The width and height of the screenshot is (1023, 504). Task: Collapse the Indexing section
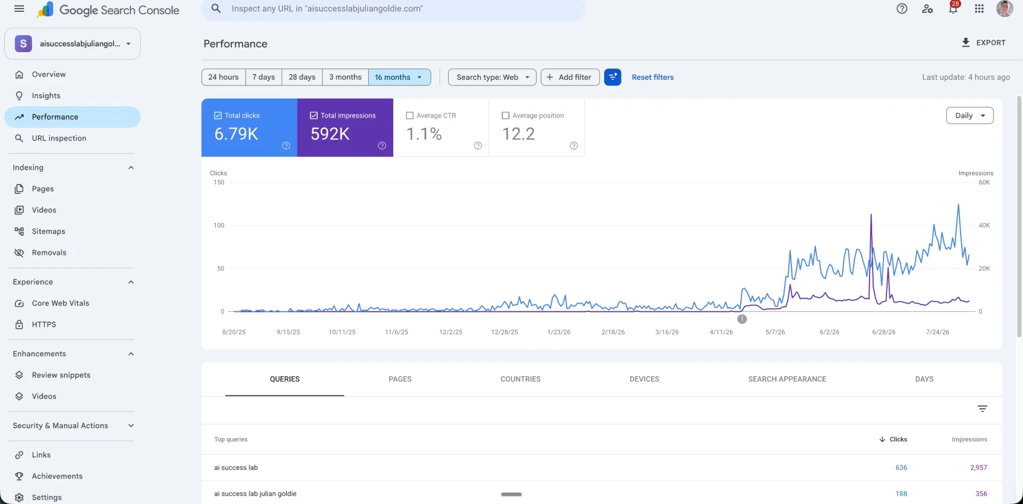(131, 168)
